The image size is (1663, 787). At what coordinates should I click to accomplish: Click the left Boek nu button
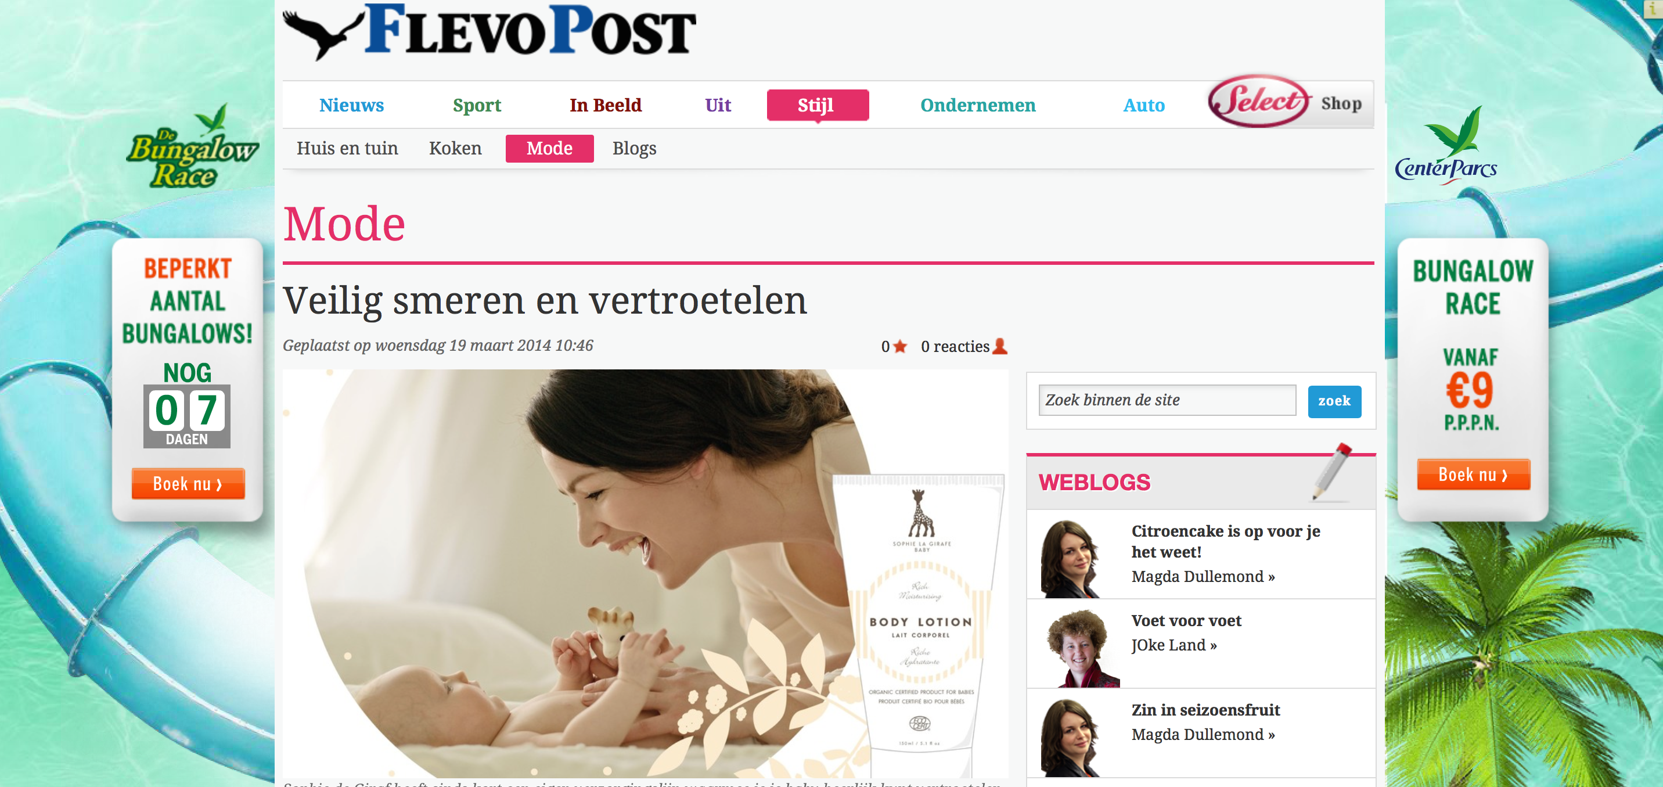point(188,484)
